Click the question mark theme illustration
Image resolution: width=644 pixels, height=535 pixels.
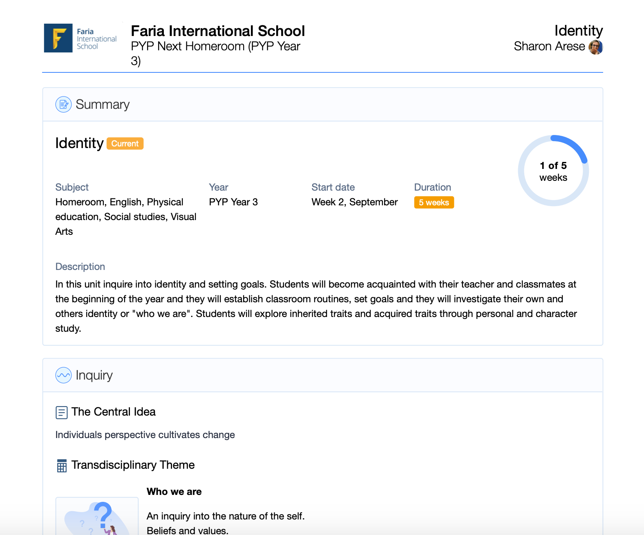[x=97, y=517]
